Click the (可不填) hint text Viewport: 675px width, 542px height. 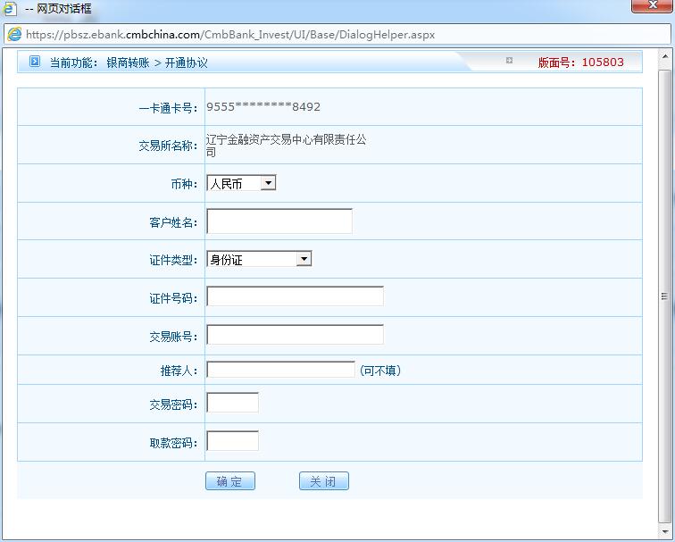tap(380, 371)
